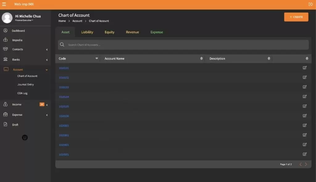This screenshot has width=316, height=182.
Task: Expand the Banks sidebar menu
Action: click(x=47, y=60)
